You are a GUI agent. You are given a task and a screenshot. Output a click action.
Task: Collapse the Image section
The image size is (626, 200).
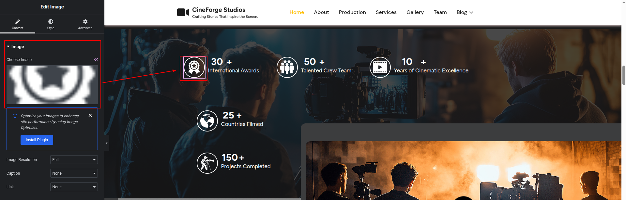click(8, 47)
